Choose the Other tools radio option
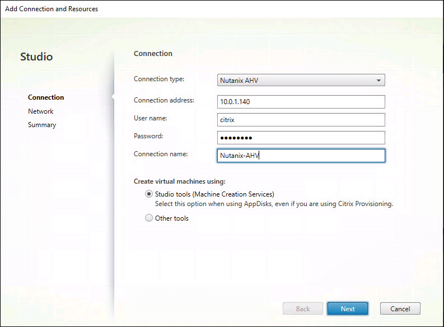The width and height of the screenshot is (444, 327). tap(149, 218)
